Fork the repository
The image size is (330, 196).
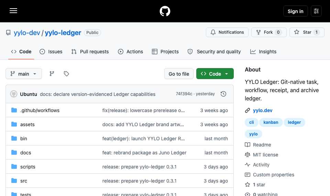(269, 32)
